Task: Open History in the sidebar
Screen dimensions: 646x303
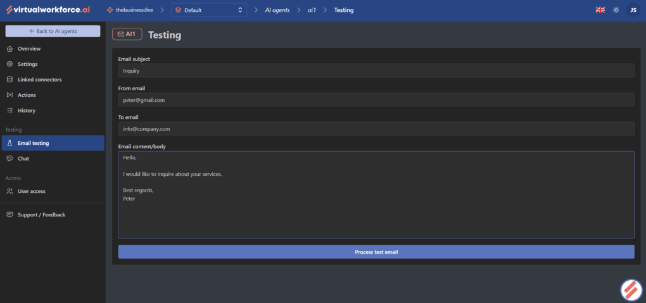Action: click(x=53, y=110)
